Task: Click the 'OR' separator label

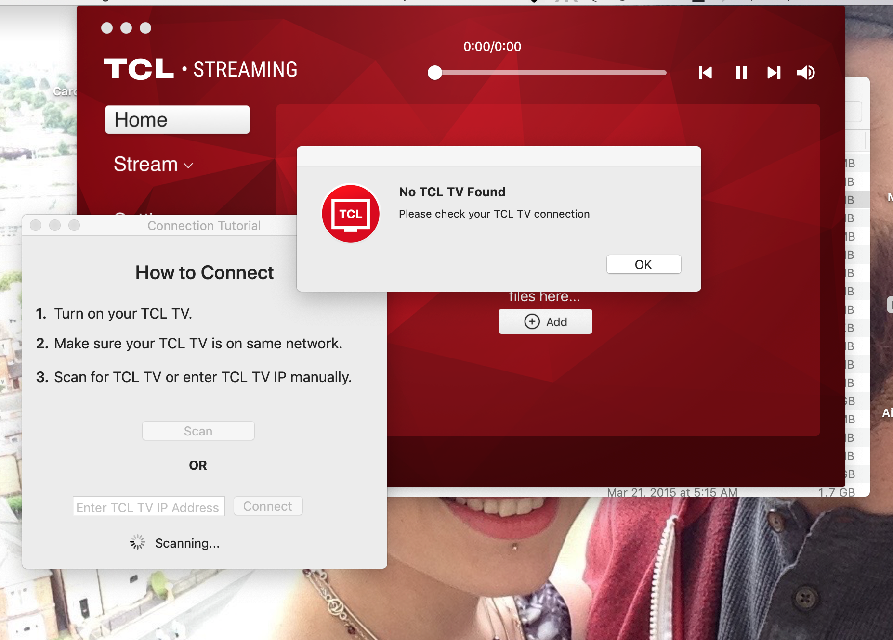Action: 198,465
